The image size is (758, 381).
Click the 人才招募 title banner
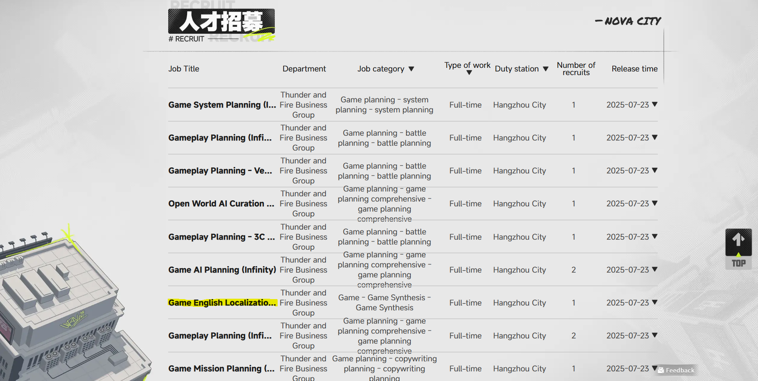click(x=221, y=21)
